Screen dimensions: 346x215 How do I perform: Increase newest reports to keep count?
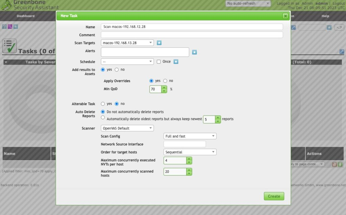click(x=218, y=118)
